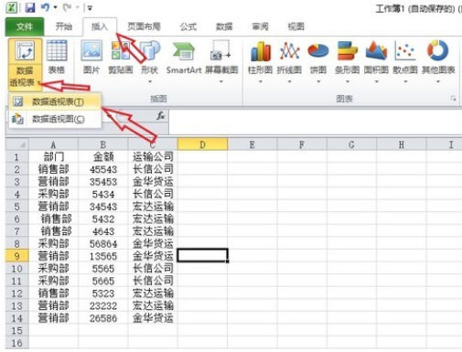Click the formula bar input area

(315, 122)
